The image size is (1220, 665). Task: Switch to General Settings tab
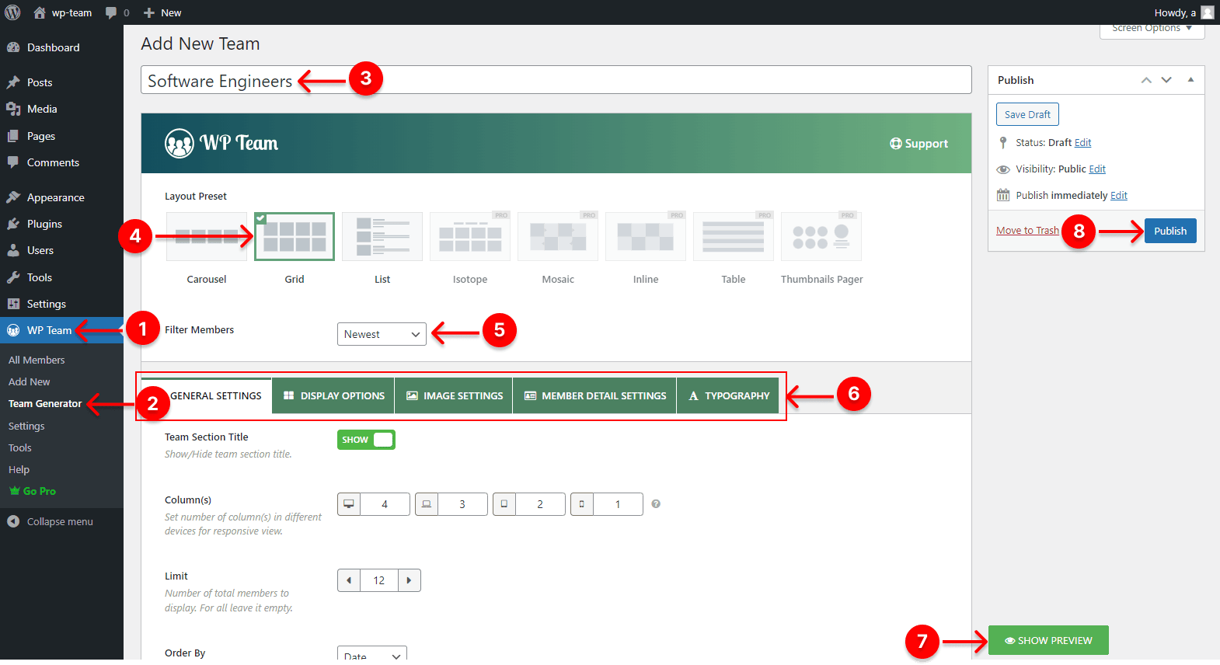207,395
